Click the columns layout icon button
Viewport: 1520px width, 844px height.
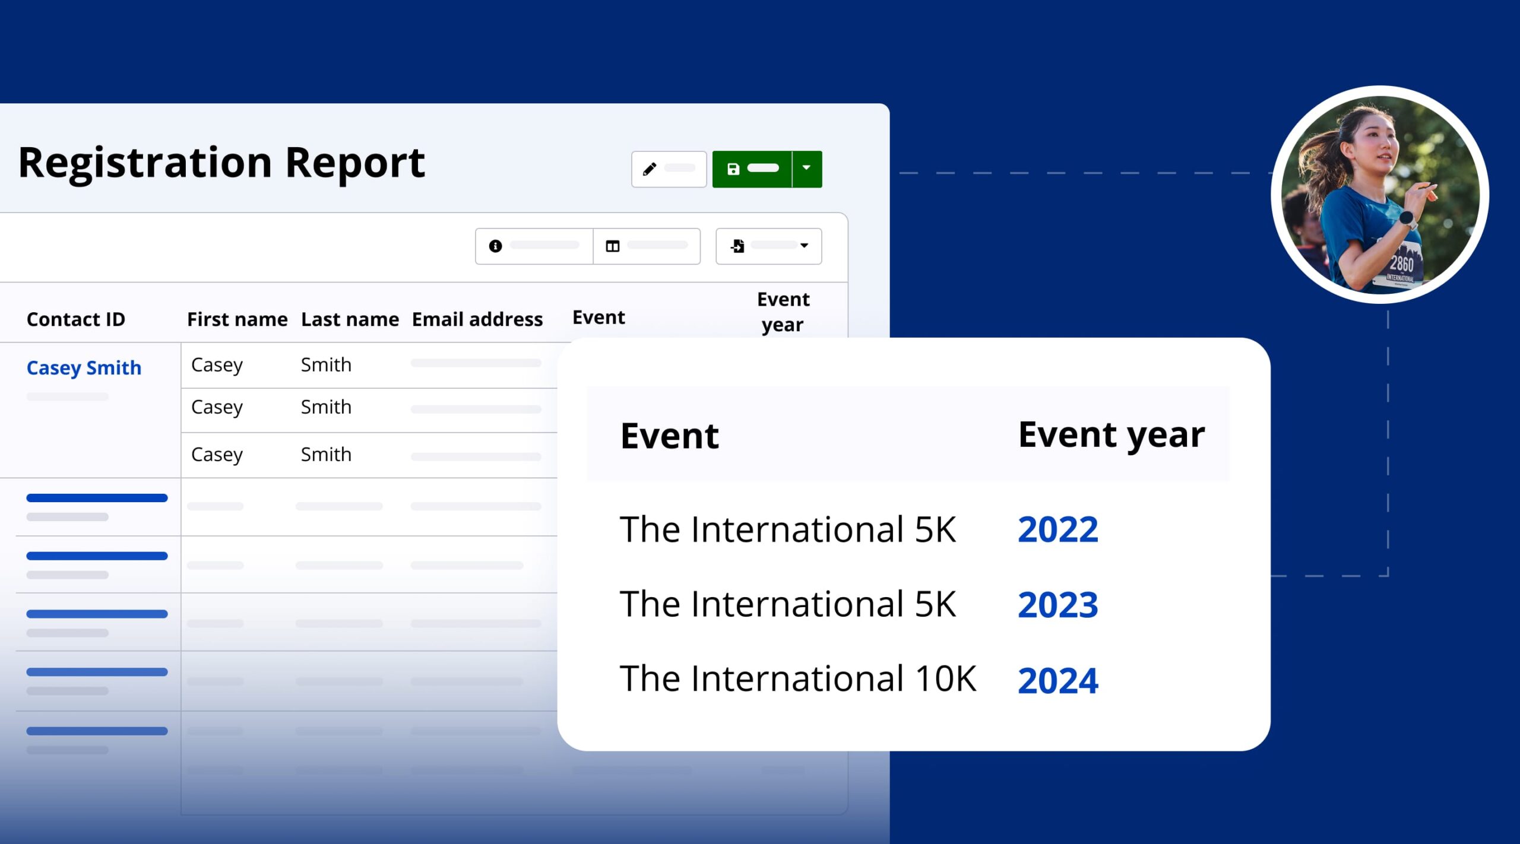click(x=613, y=246)
